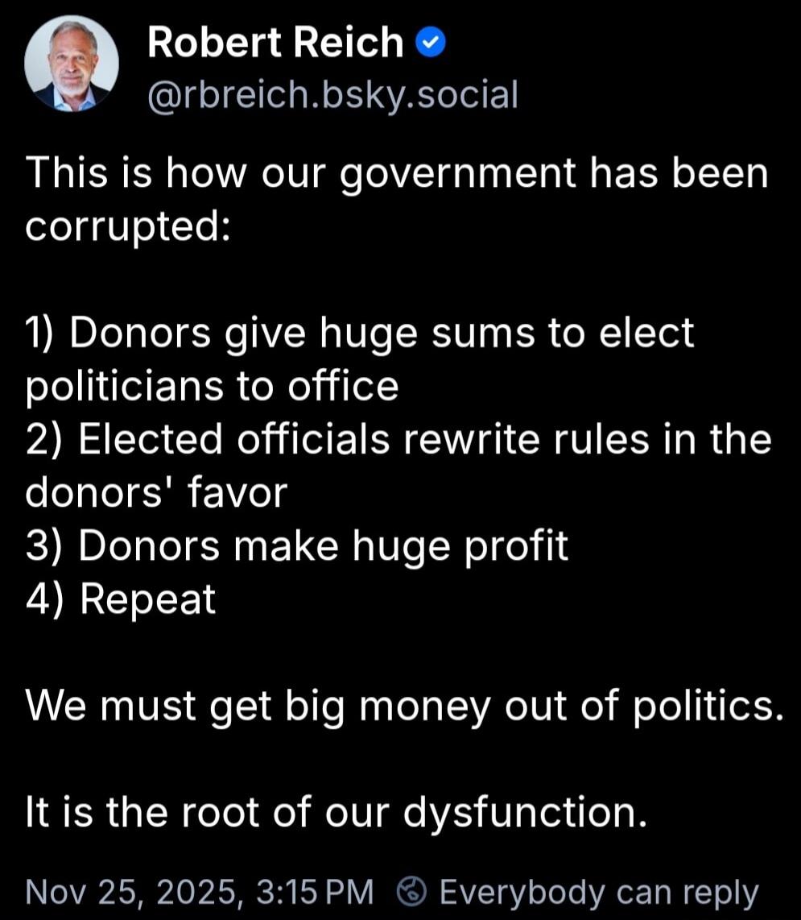801x920 pixels.
Task: Click the @rbreich.bsky.social handle
Action: (330, 94)
